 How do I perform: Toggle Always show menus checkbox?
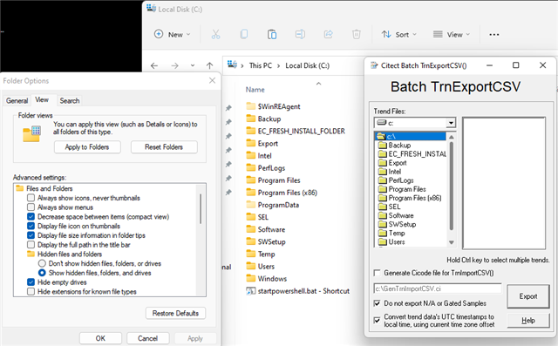[31, 207]
